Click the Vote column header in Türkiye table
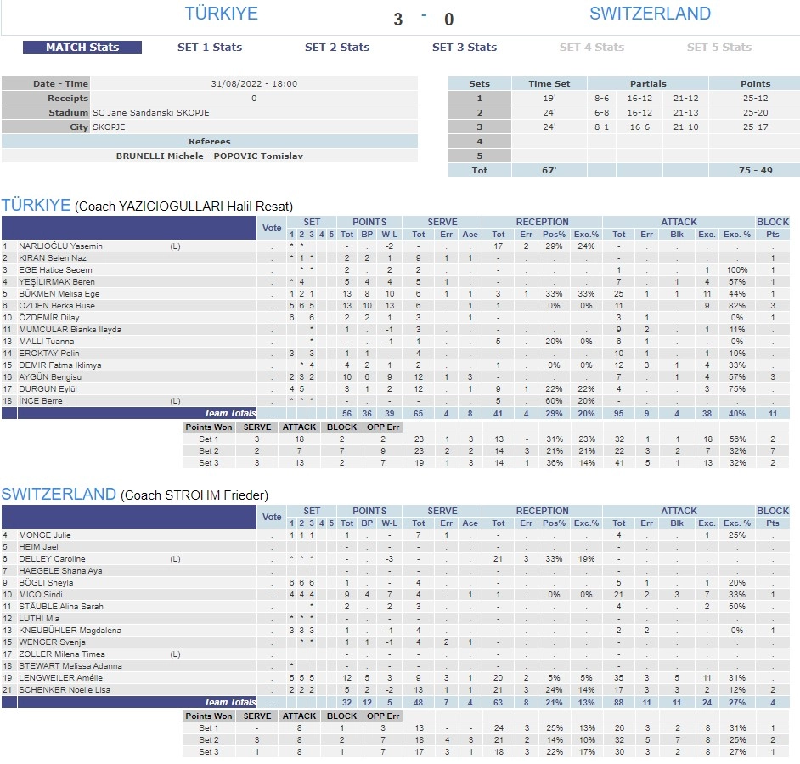 click(x=272, y=228)
